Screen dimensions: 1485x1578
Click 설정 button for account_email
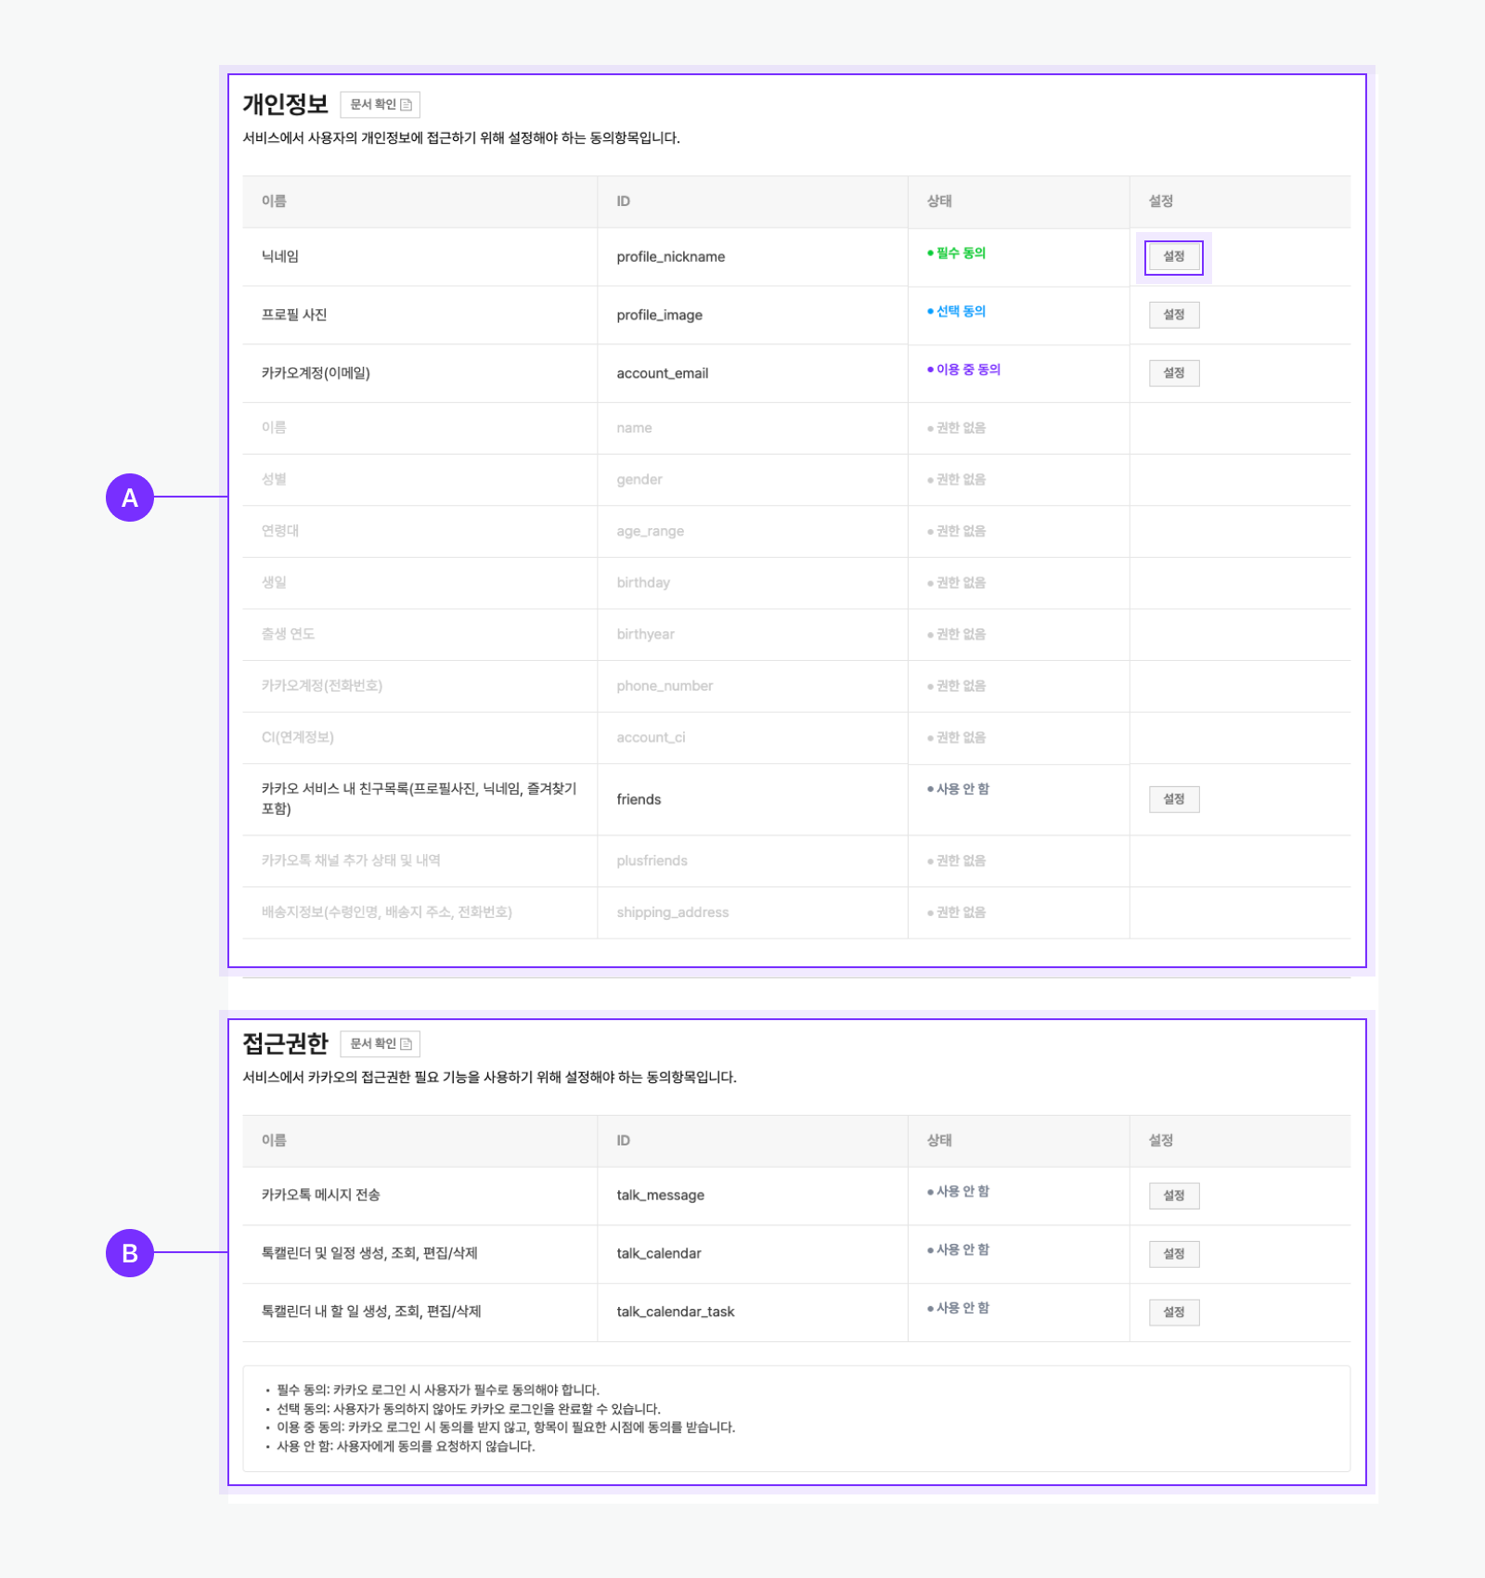1173,373
